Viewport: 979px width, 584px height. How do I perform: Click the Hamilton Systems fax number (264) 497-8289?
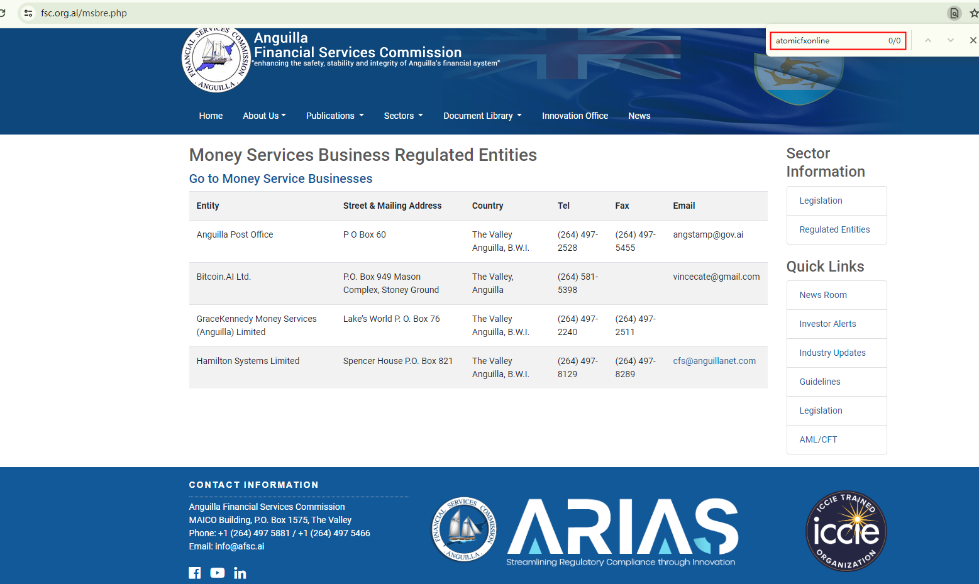636,367
